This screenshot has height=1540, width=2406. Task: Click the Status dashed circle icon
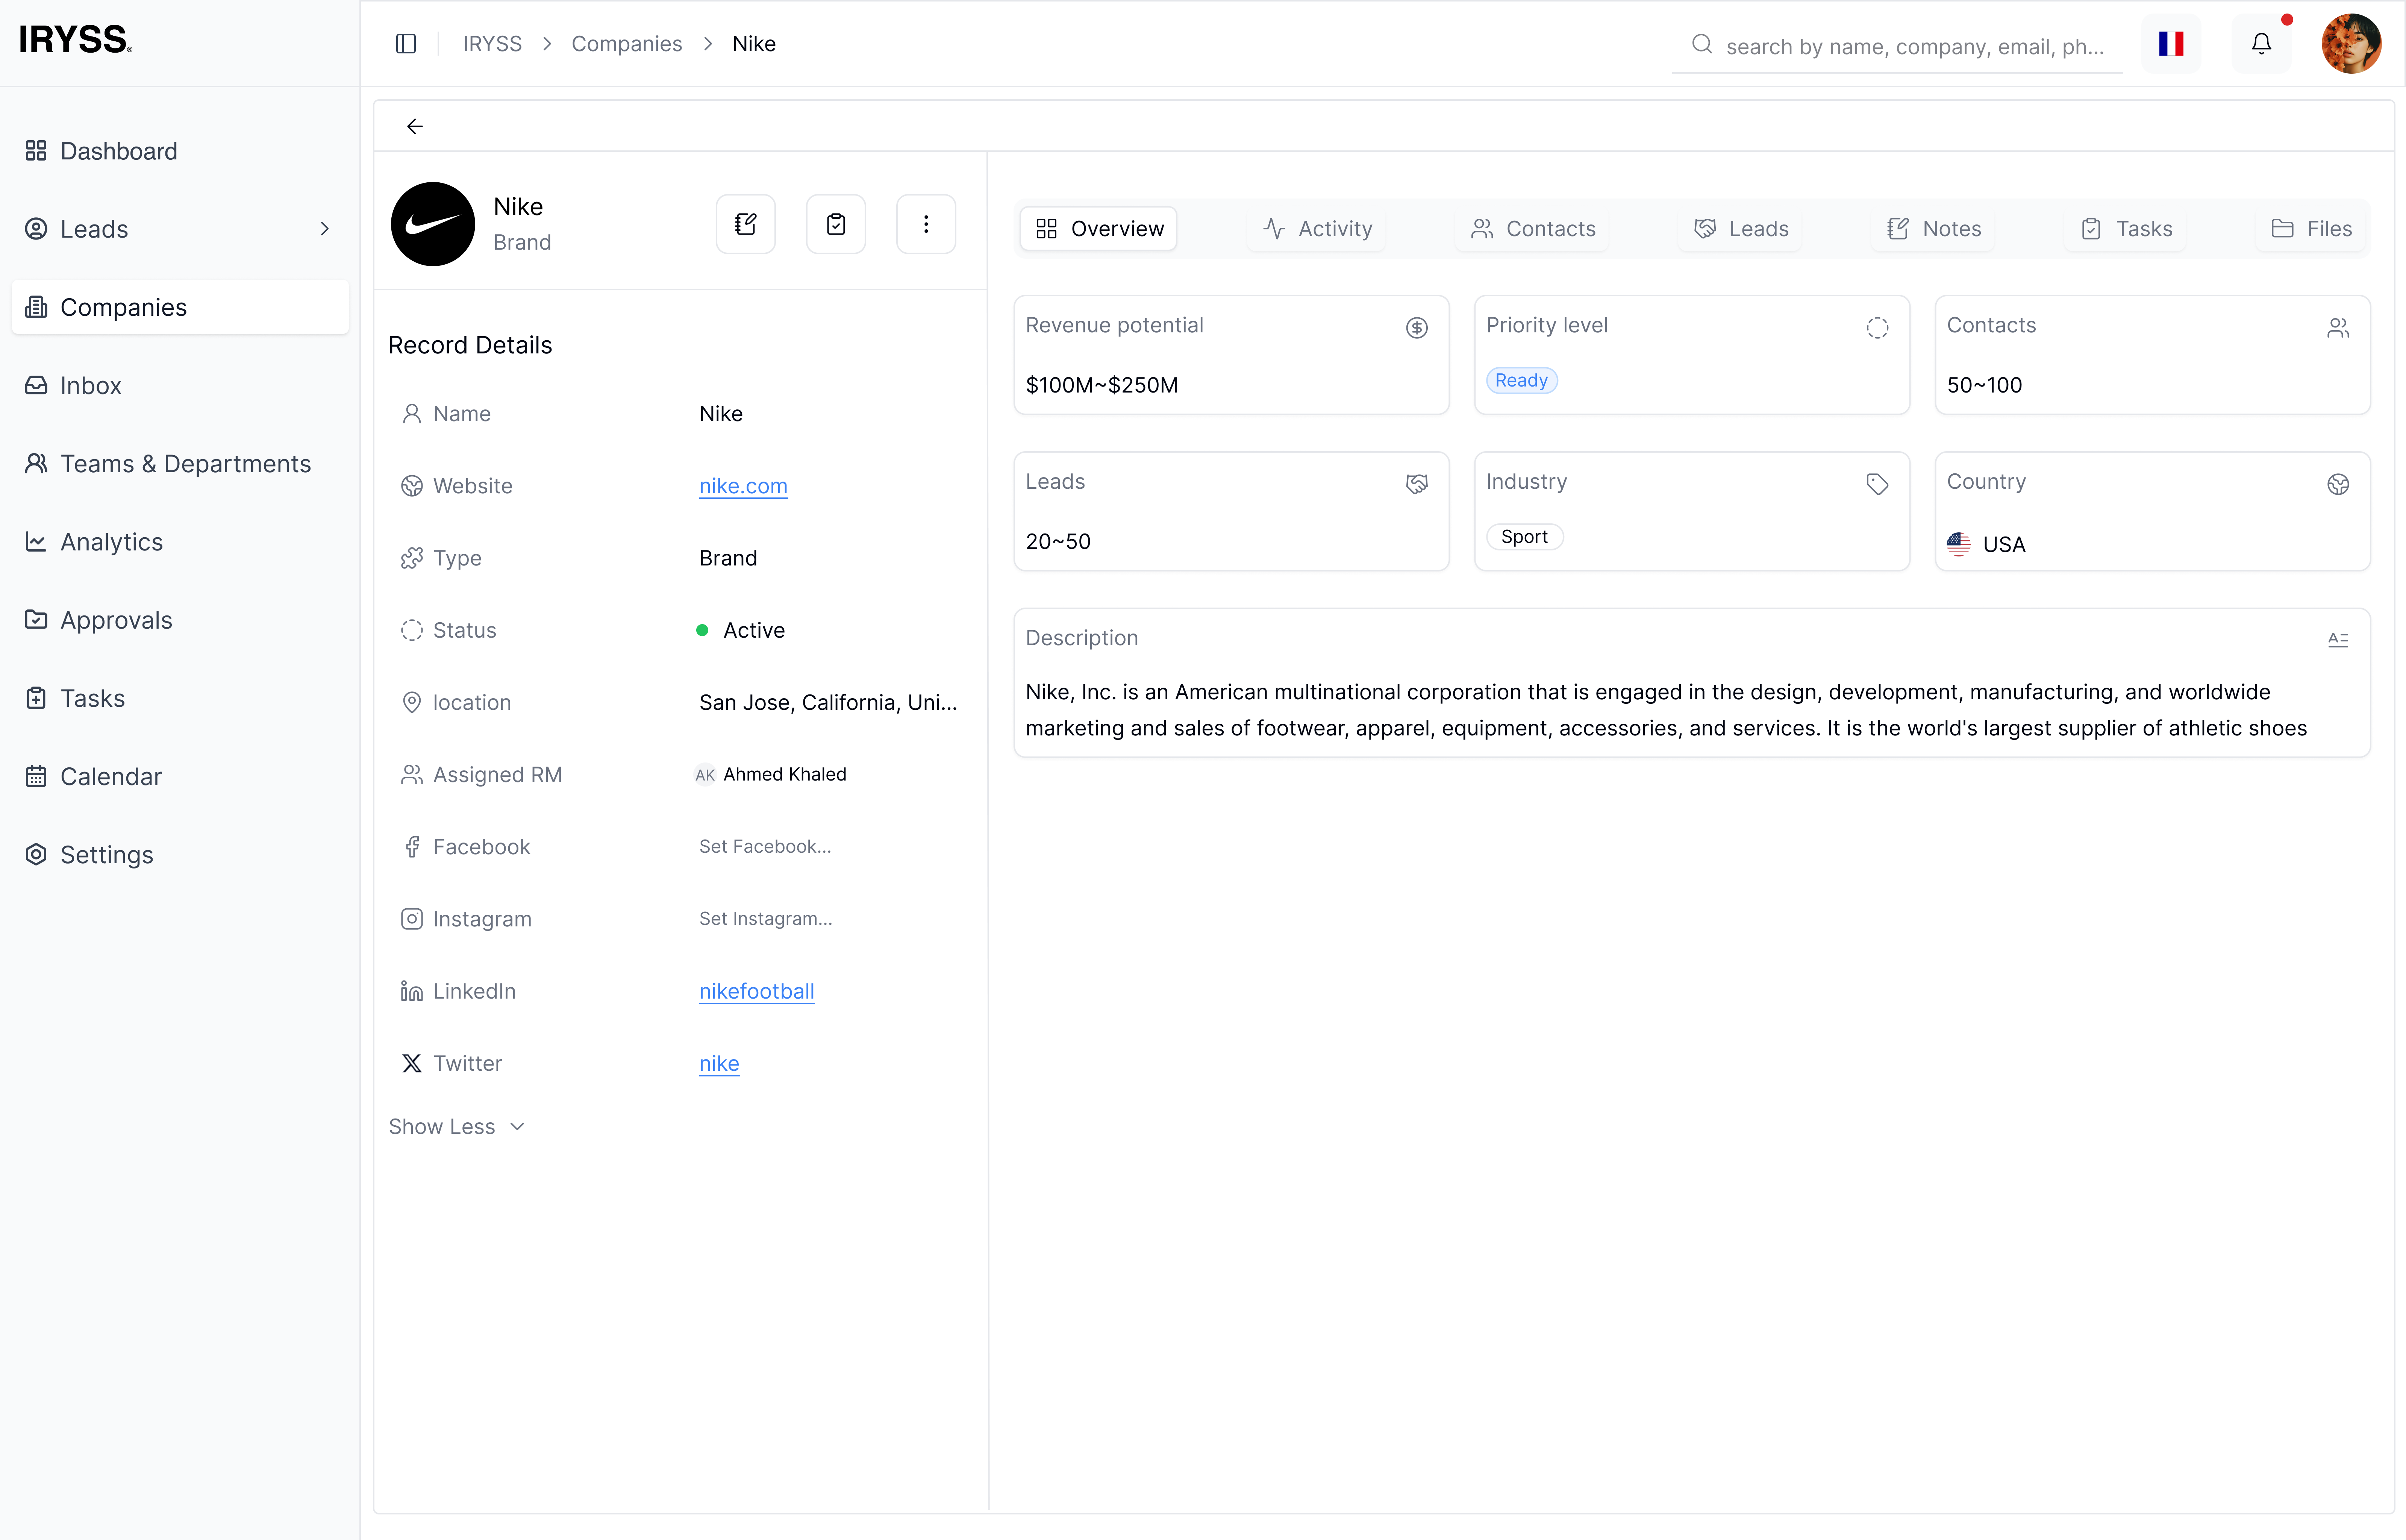[412, 630]
